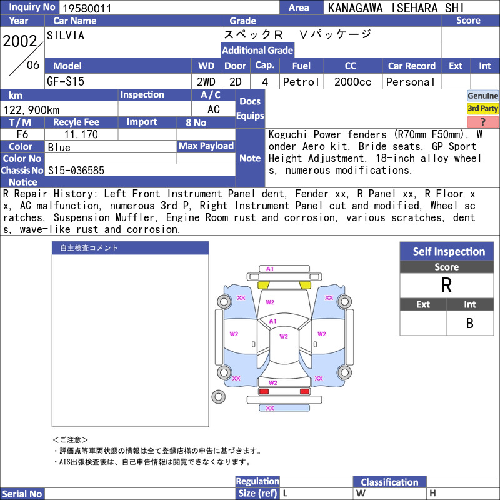Click the door value 2D

[236, 82]
